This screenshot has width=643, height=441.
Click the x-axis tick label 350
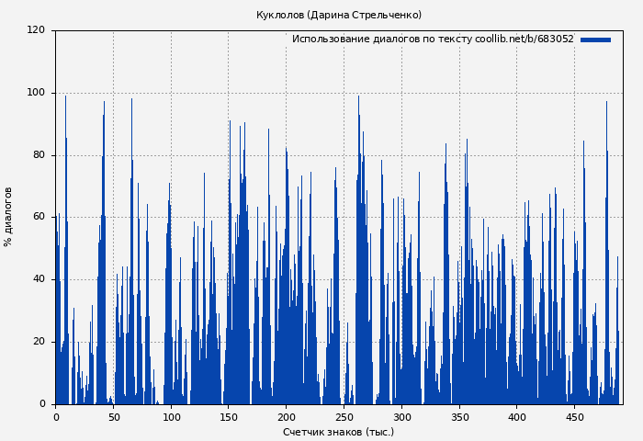pyautogui.click(x=459, y=417)
